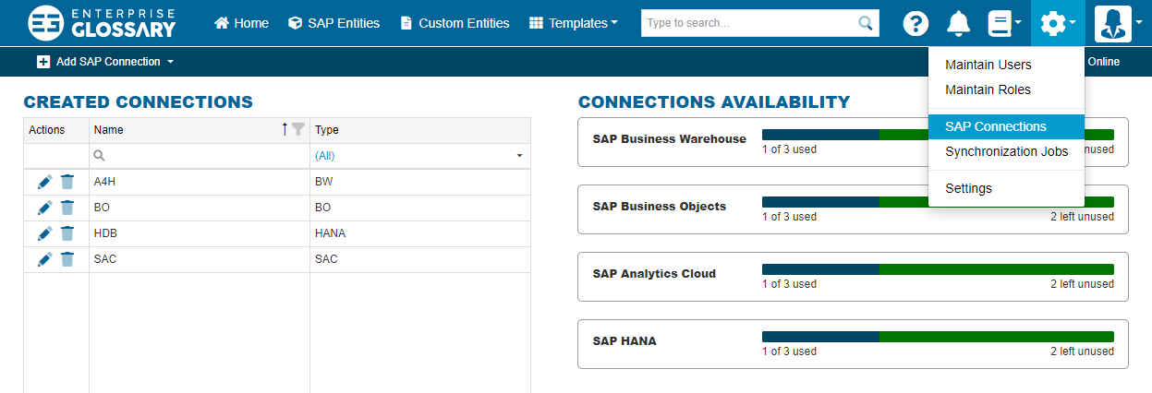Image resolution: width=1152 pixels, height=393 pixels.
Task: Select Synchronization Jobs menu entry
Action: tap(1006, 151)
